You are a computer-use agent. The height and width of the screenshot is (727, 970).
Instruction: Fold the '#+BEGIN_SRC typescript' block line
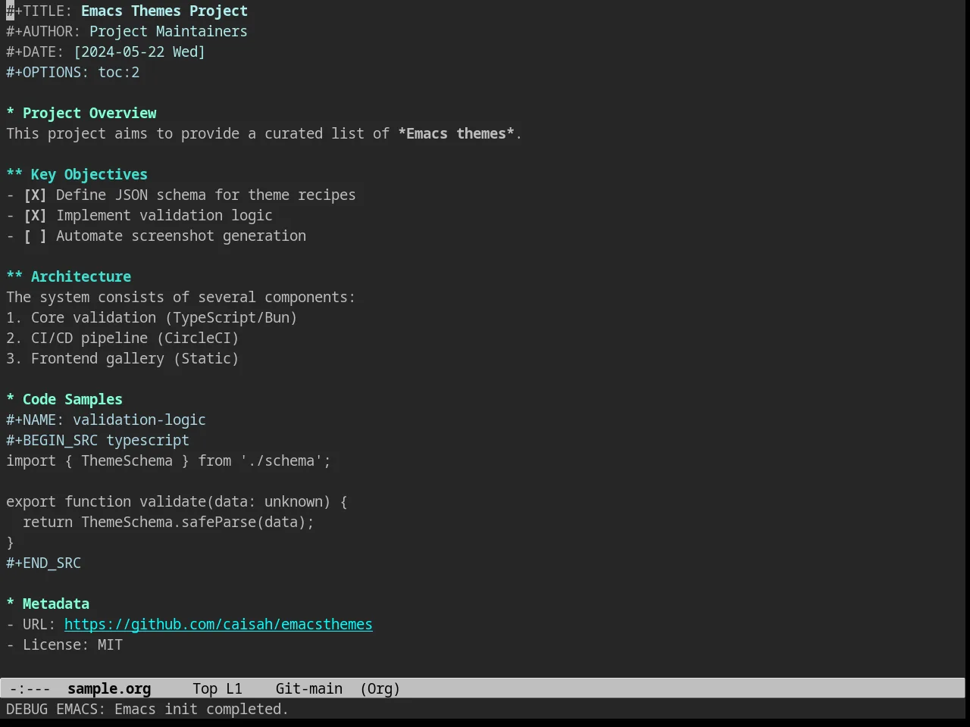(98, 441)
